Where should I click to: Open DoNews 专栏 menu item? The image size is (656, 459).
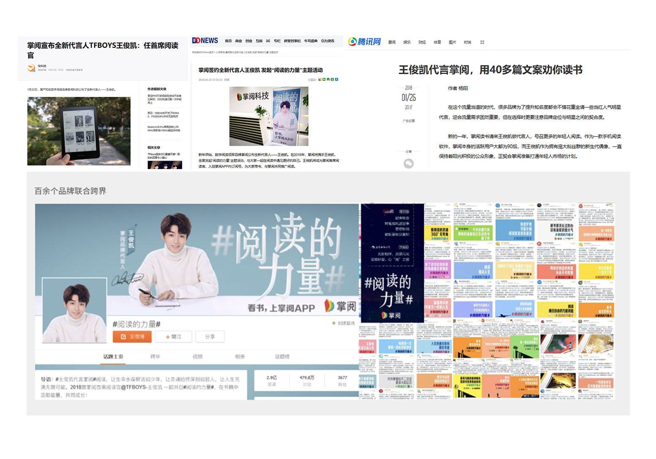tap(277, 41)
